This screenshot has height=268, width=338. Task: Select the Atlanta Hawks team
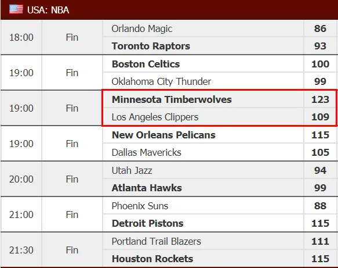pyautogui.click(x=147, y=188)
